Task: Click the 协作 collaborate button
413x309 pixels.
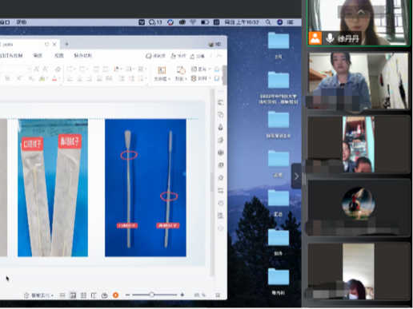Action: pos(178,56)
